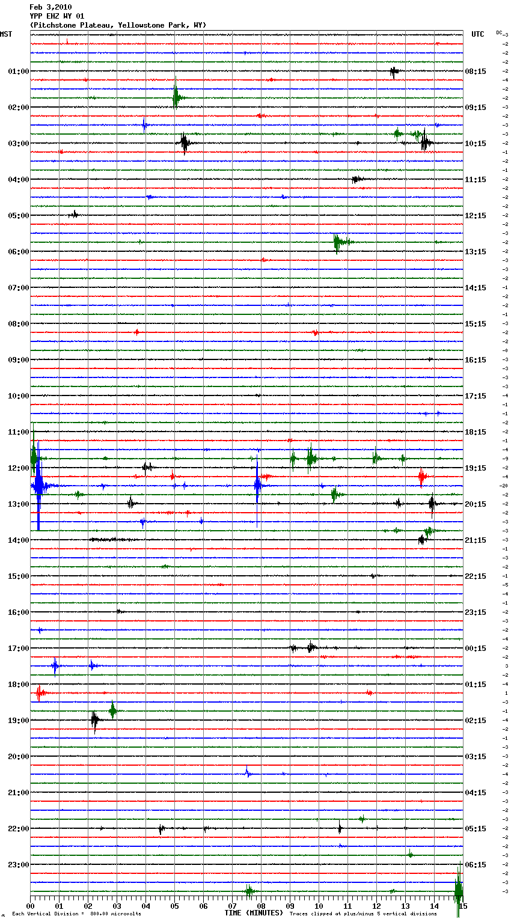Image resolution: width=511 pixels, height=922 pixels.
Task: Select the 09:00 MST row label
Action: [19, 360]
